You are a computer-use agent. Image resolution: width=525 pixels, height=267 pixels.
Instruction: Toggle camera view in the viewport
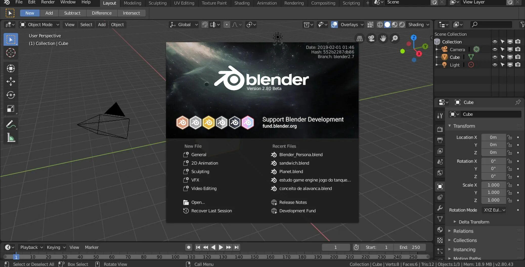[x=371, y=38]
